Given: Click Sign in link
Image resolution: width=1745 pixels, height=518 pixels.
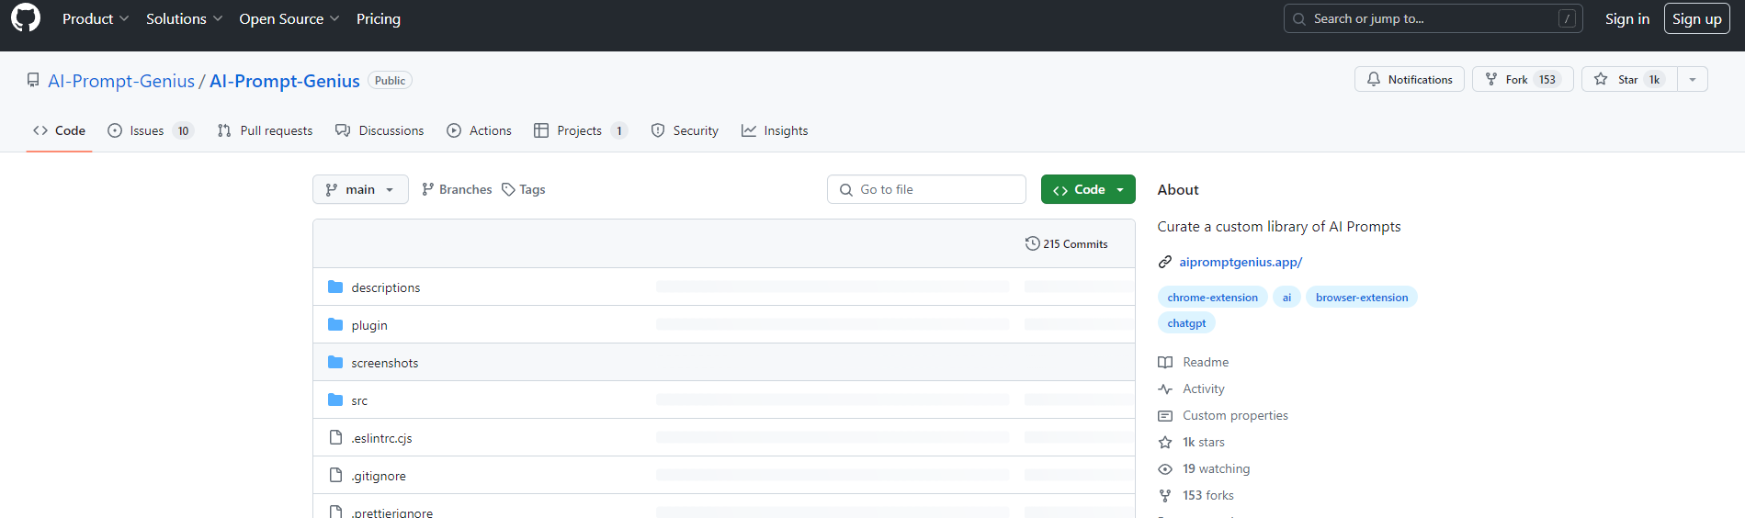Looking at the screenshot, I should (1626, 18).
